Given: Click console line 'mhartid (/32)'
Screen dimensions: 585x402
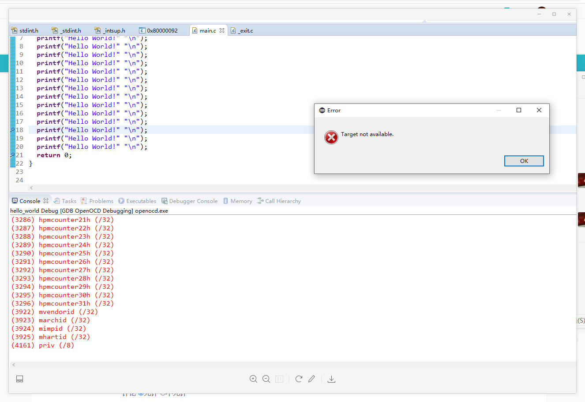Looking at the screenshot, I should pos(51,337).
